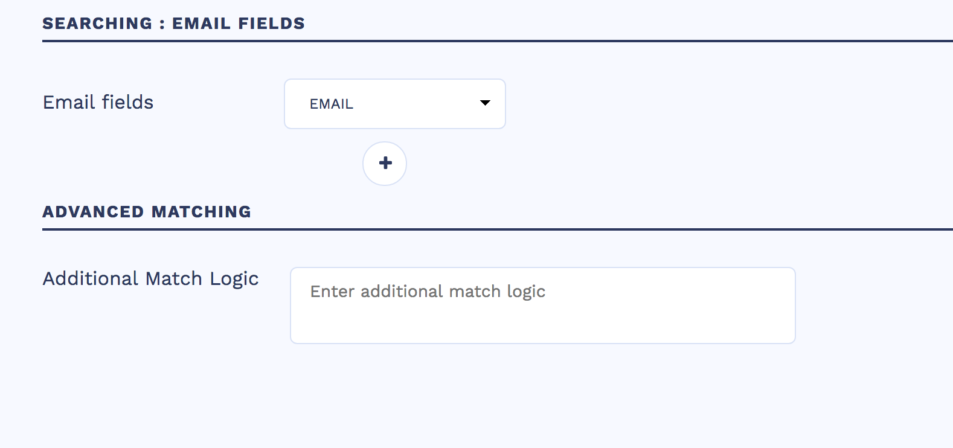This screenshot has width=953, height=448.
Task: Open the Email fields dropdown
Action: 394,104
